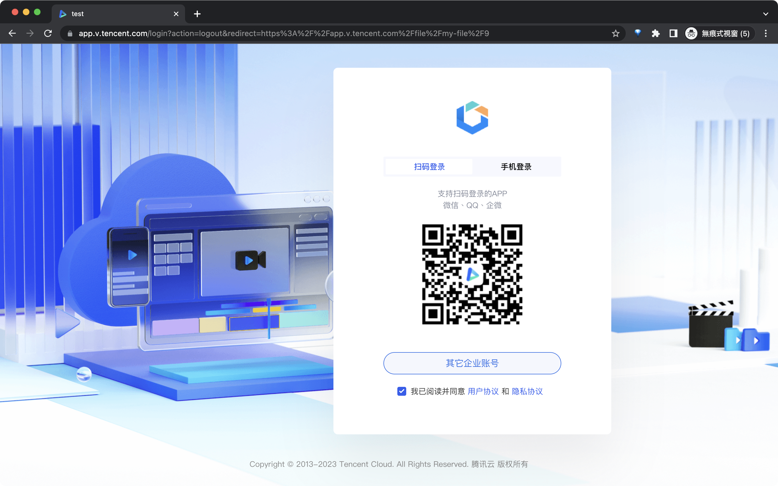Click the 其它企业账号 button
Image resolution: width=778 pixels, height=486 pixels.
click(472, 363)
